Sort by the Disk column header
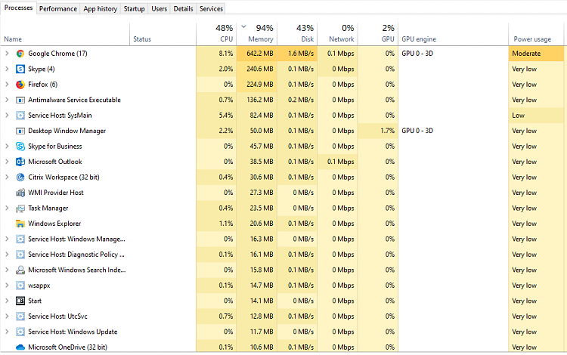Image resolution: width=567 pixels, height=355 pixels. 297,34
